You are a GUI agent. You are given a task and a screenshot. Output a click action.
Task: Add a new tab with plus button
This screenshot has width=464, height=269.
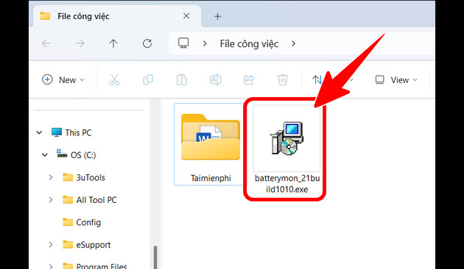(217, 16)
